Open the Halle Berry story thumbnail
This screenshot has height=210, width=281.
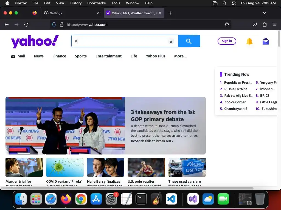pos(106,167)
